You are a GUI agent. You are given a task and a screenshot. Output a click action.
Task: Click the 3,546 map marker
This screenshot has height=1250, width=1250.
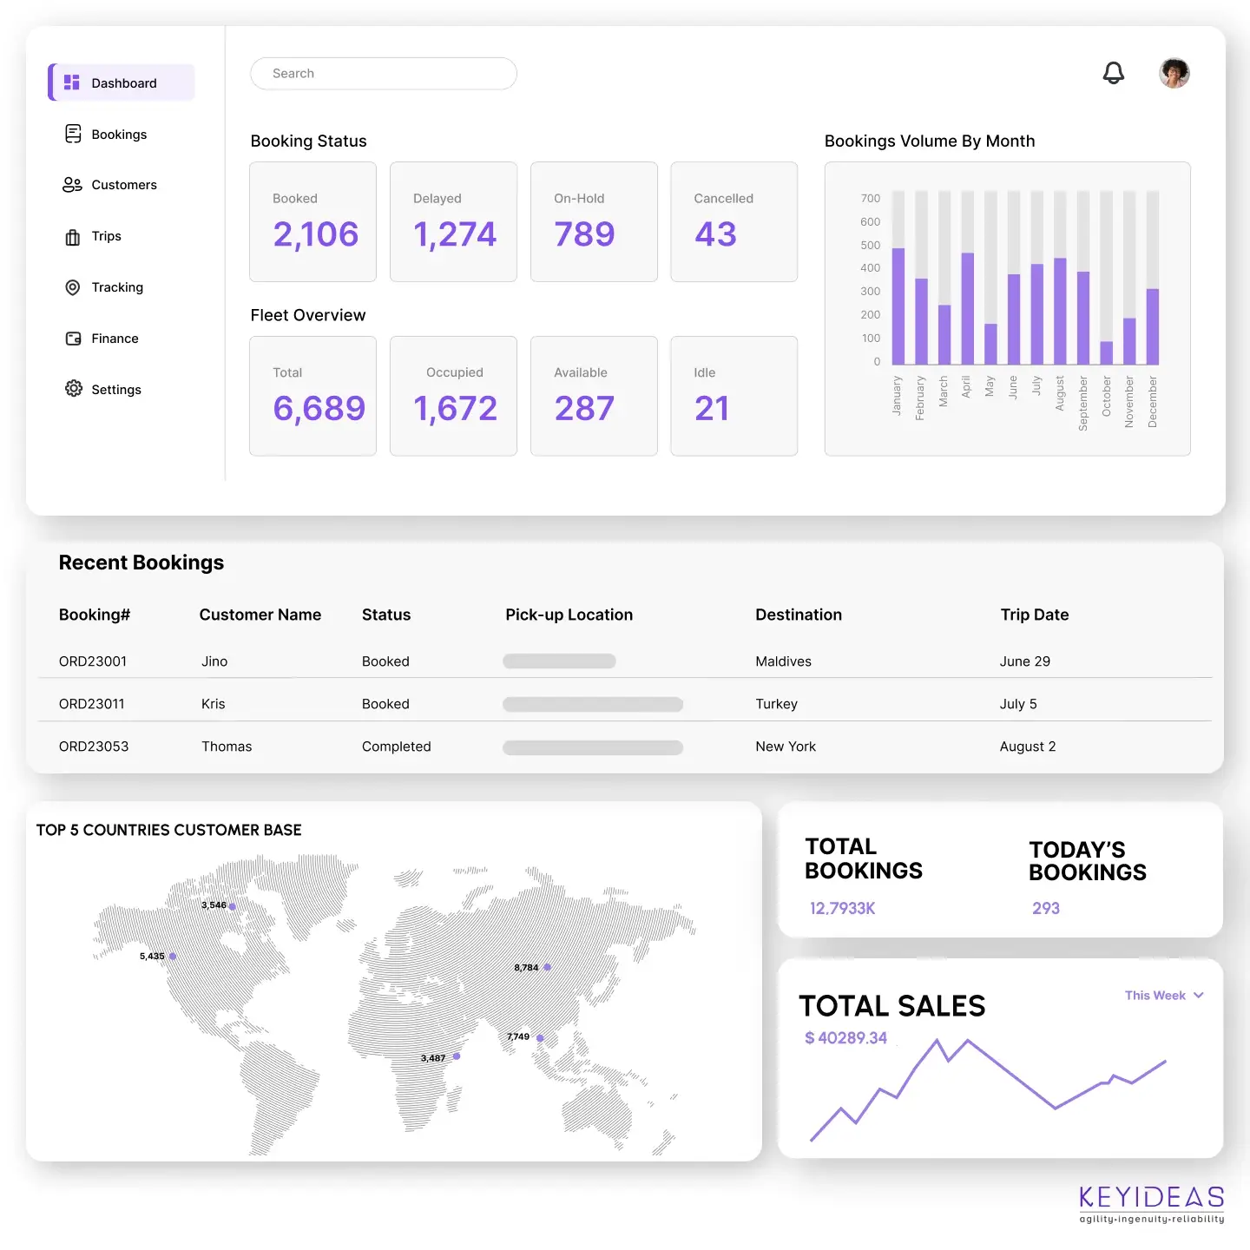[x=232, y=906]
